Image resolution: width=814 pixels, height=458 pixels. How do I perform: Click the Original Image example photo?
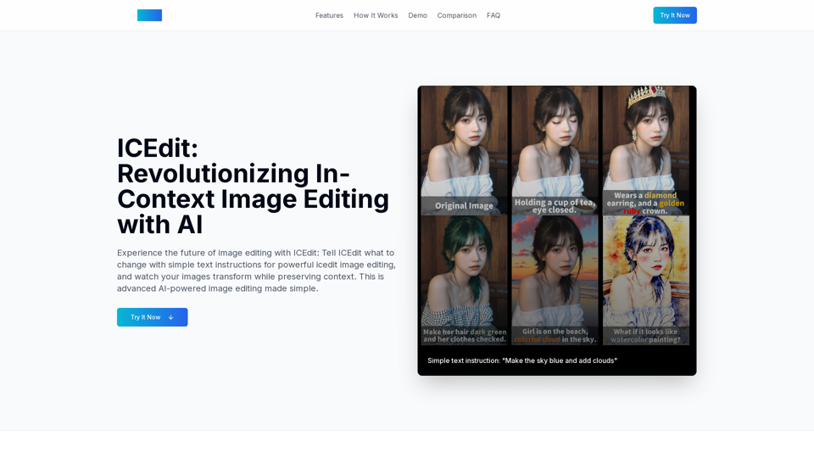464,150
